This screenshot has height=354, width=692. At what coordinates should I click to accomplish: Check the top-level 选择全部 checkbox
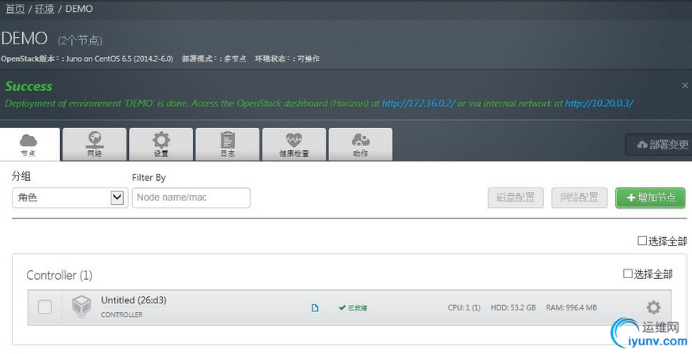(642, 241)
